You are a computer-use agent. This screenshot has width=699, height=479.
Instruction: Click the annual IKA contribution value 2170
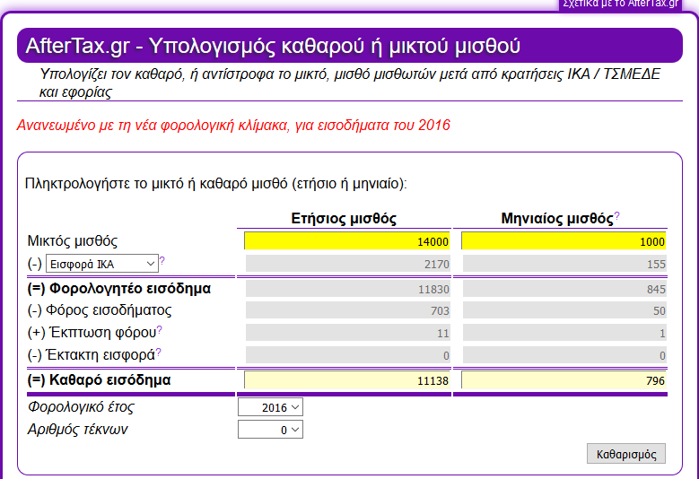[x=348, y=265]
